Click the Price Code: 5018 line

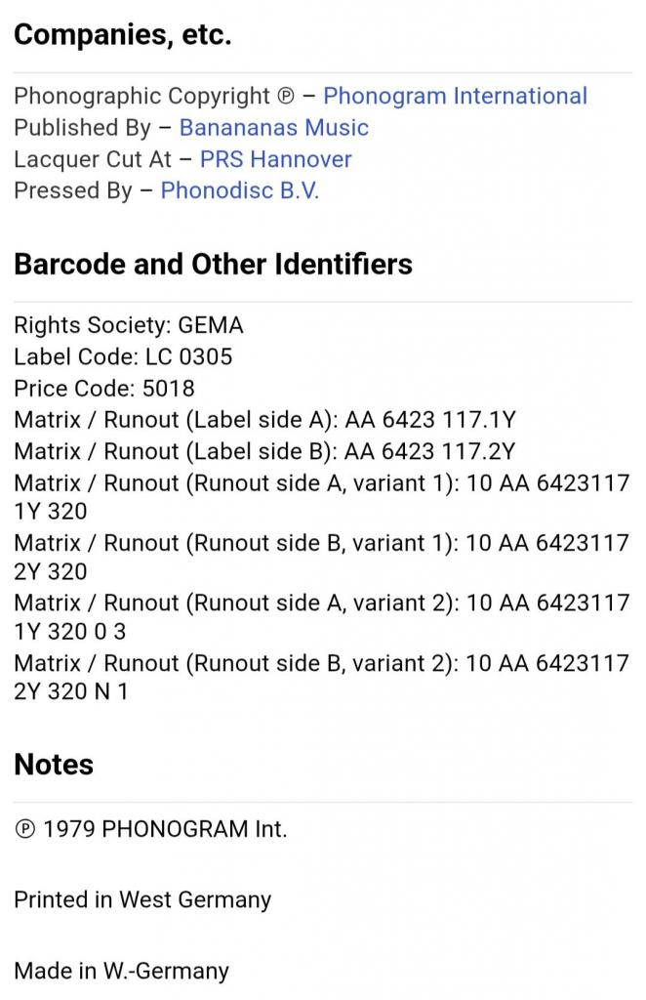(x=104, y=389)
